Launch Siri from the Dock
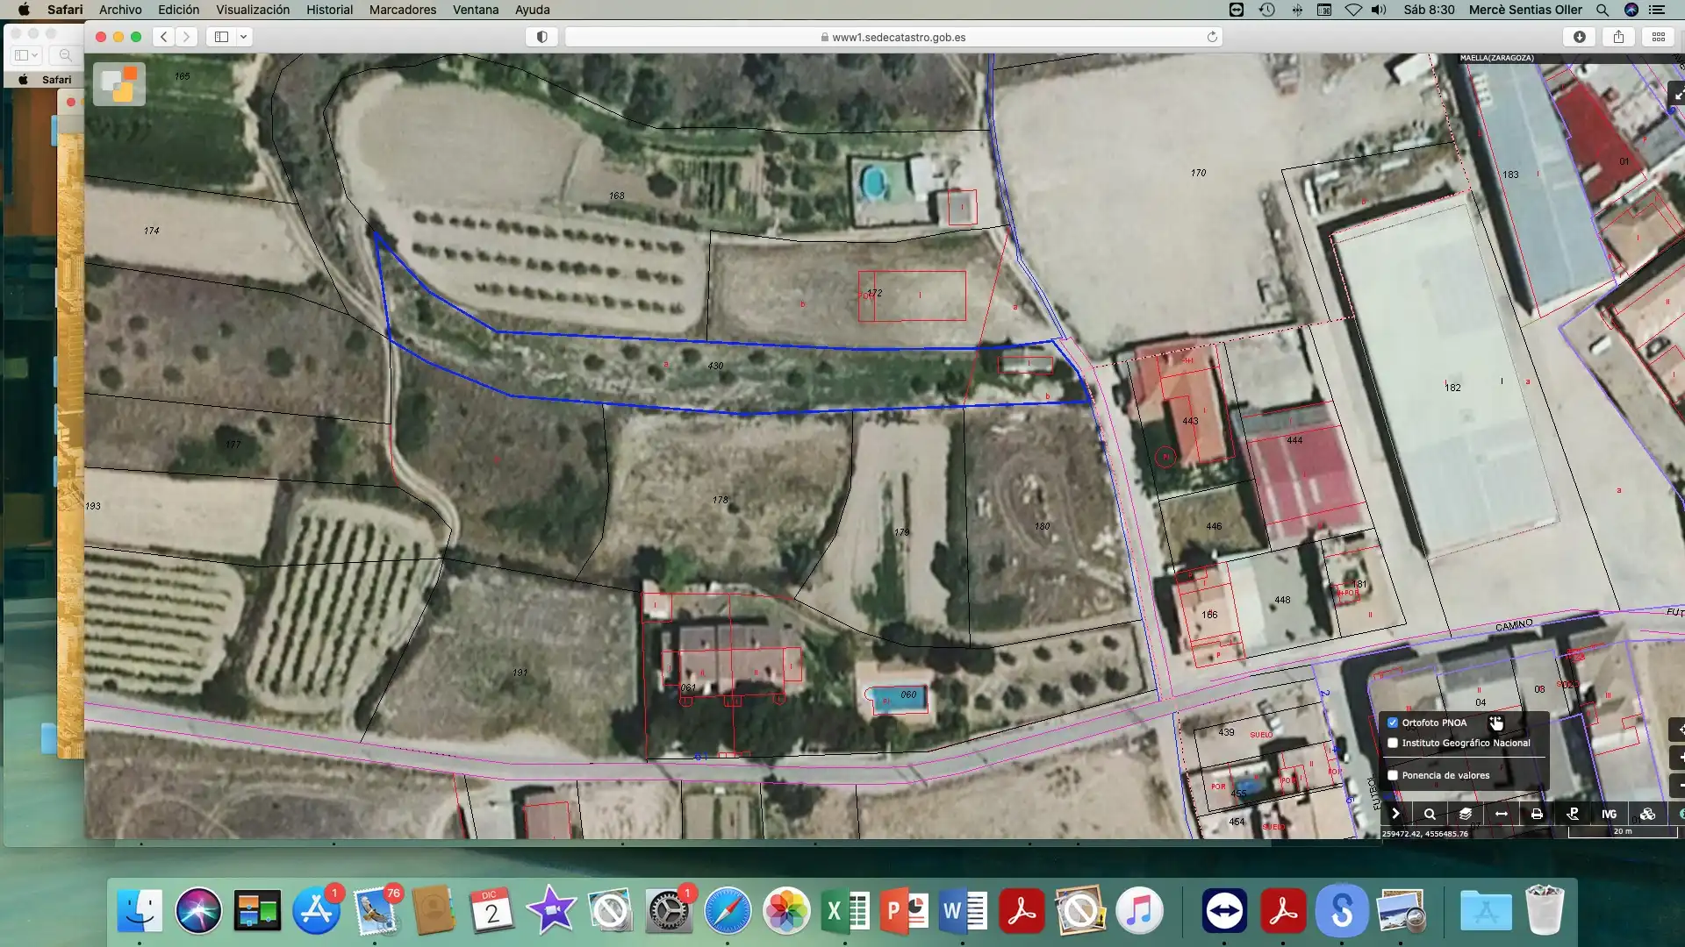Viewport: 1685px width, 947px height. (198, 911)
